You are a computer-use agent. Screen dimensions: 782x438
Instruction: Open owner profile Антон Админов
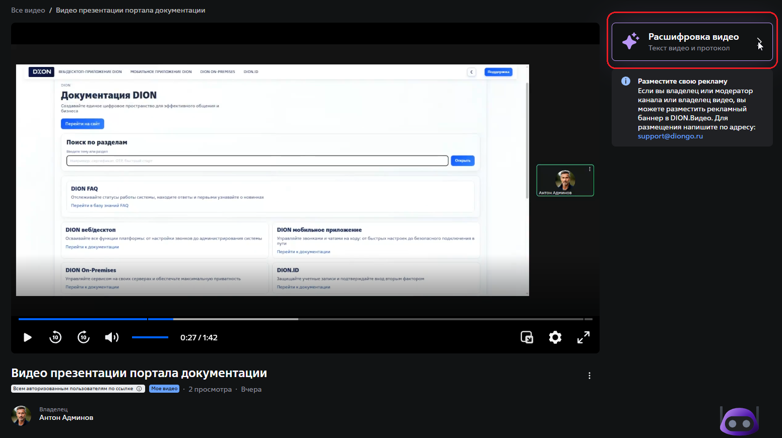tap(67, 417)
